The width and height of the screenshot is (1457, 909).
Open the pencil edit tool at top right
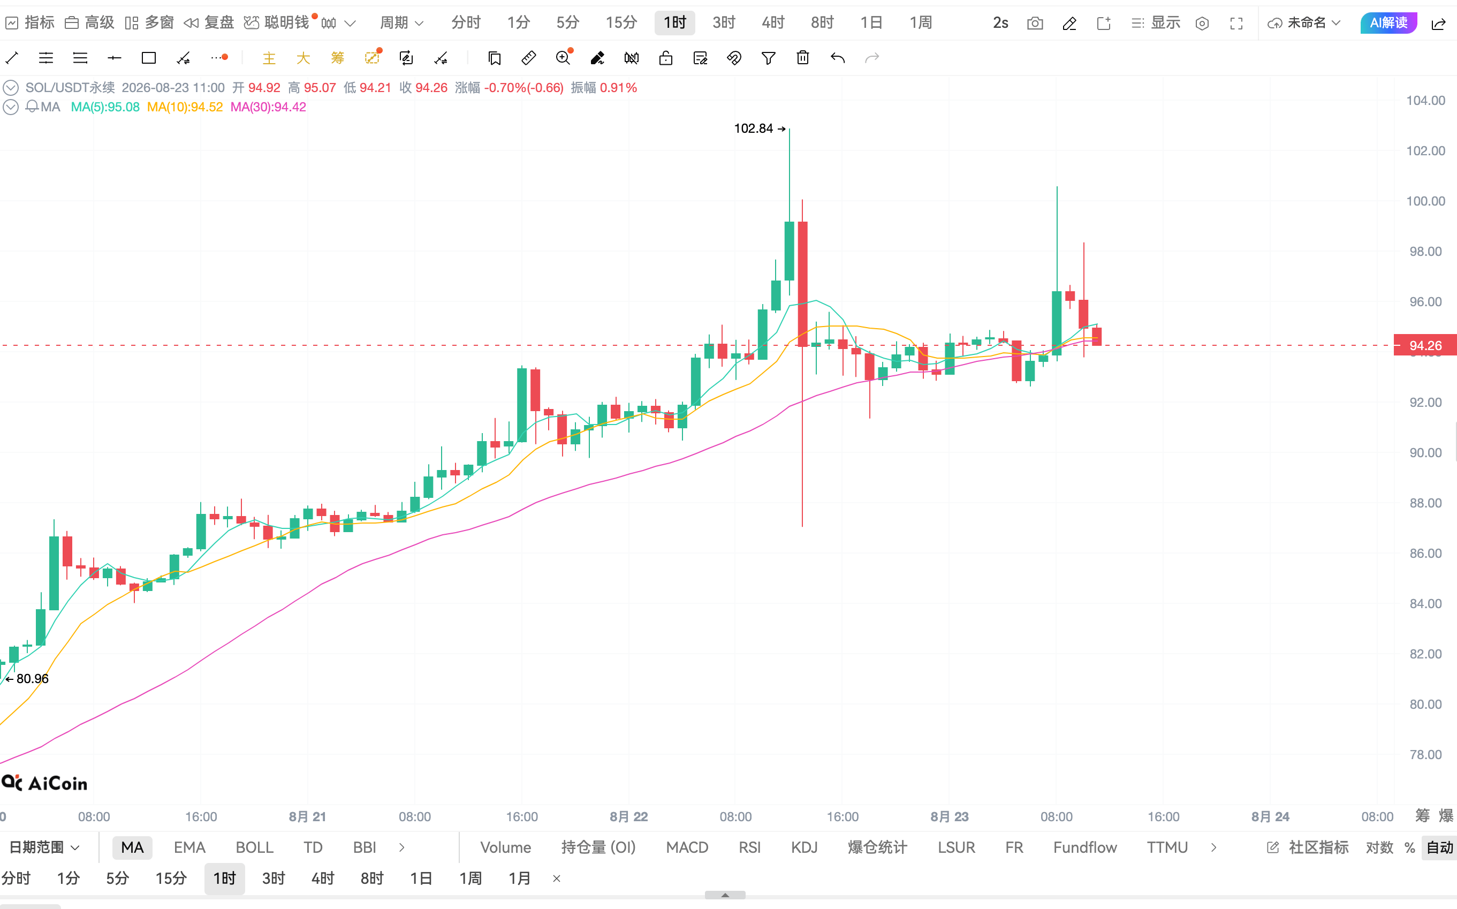[x=1069, y=24]
